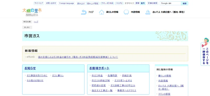210x96 pixels.
Task: Click the sailboat icon for おいでよ大網白里へ
Action: [x=148, y=12]
